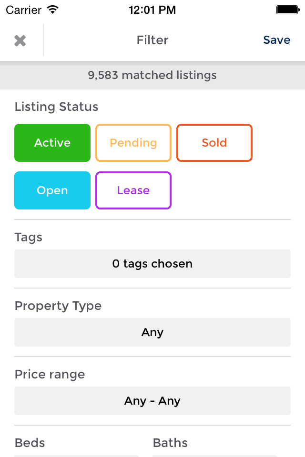Toggle the Open listing status
Image resolution: width=305 pixels, height=457 pixels.
[x=52, y=190]
